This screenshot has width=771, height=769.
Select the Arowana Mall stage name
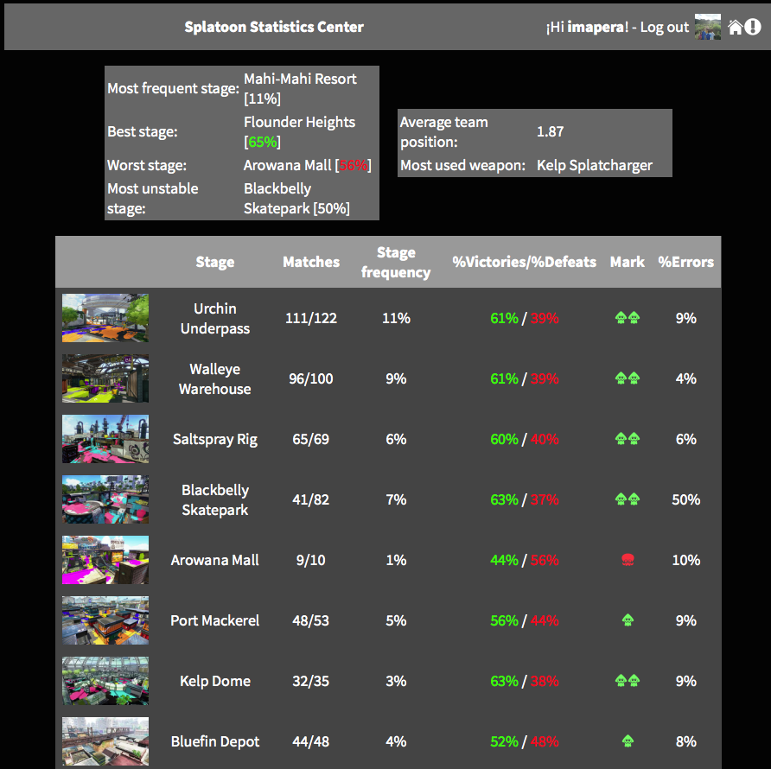tap(214, 559)
